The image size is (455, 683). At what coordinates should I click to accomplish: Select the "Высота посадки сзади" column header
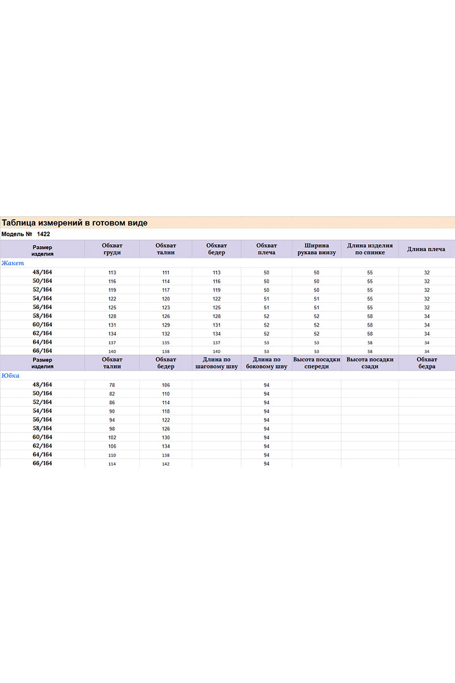370,363
